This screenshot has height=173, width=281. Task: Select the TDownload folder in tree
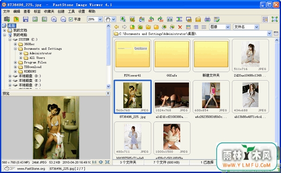pos(33,67)
